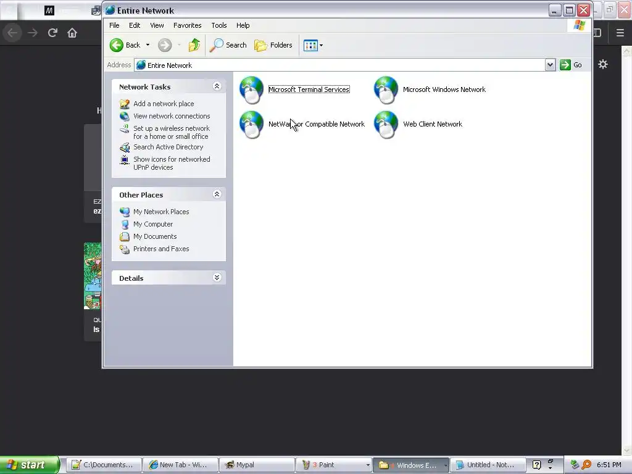Select Web Client Network icon

pyautogui.click(x=386, y=125)
